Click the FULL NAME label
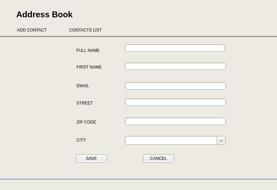Viewport: 277px width, 190px height. [88, 51]
